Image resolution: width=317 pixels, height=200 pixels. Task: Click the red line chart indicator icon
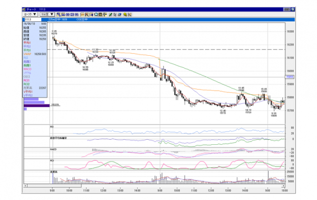click(82, 15)
